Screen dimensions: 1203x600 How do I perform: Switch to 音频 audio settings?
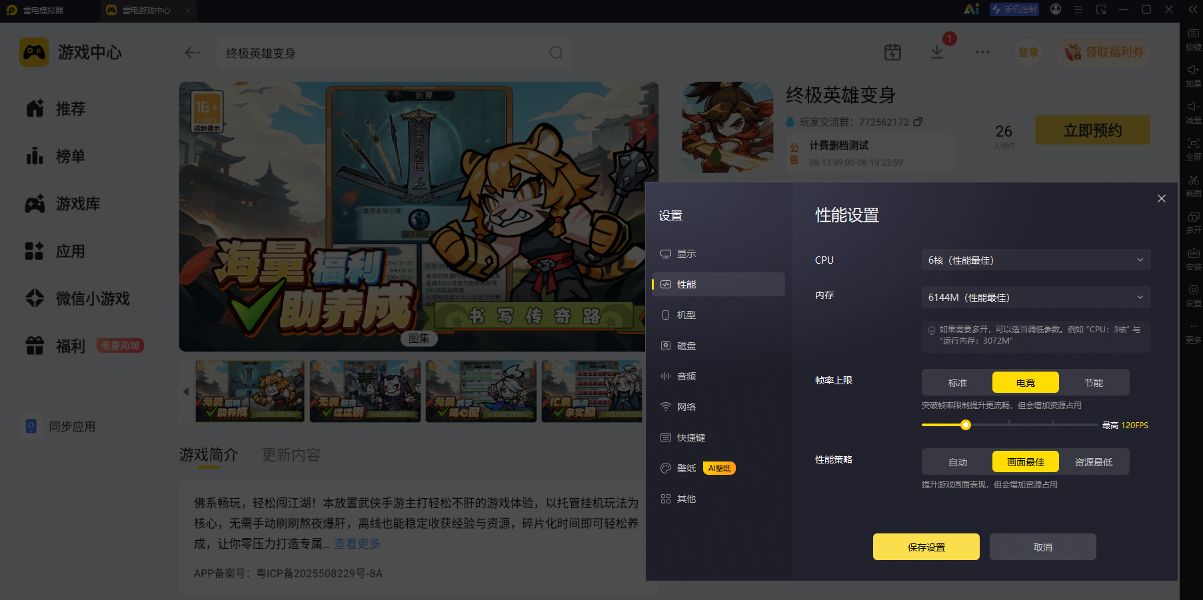[718, 376]
